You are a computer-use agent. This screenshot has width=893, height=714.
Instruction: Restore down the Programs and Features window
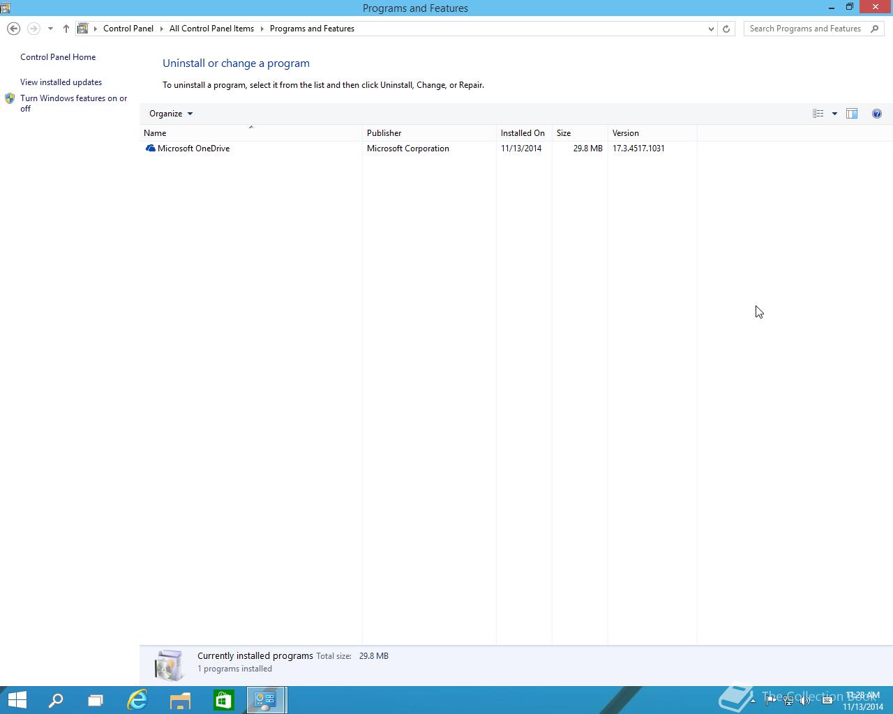click(850, 8)
